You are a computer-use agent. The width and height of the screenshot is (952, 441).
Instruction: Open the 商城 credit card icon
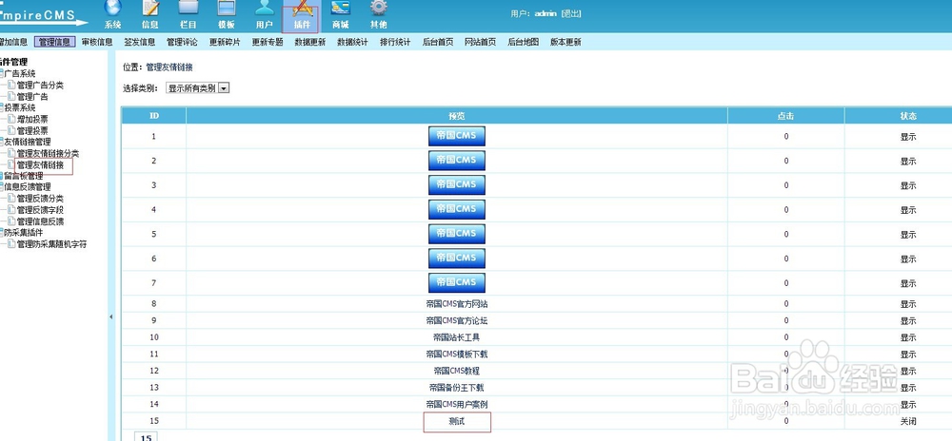(340, 8)
